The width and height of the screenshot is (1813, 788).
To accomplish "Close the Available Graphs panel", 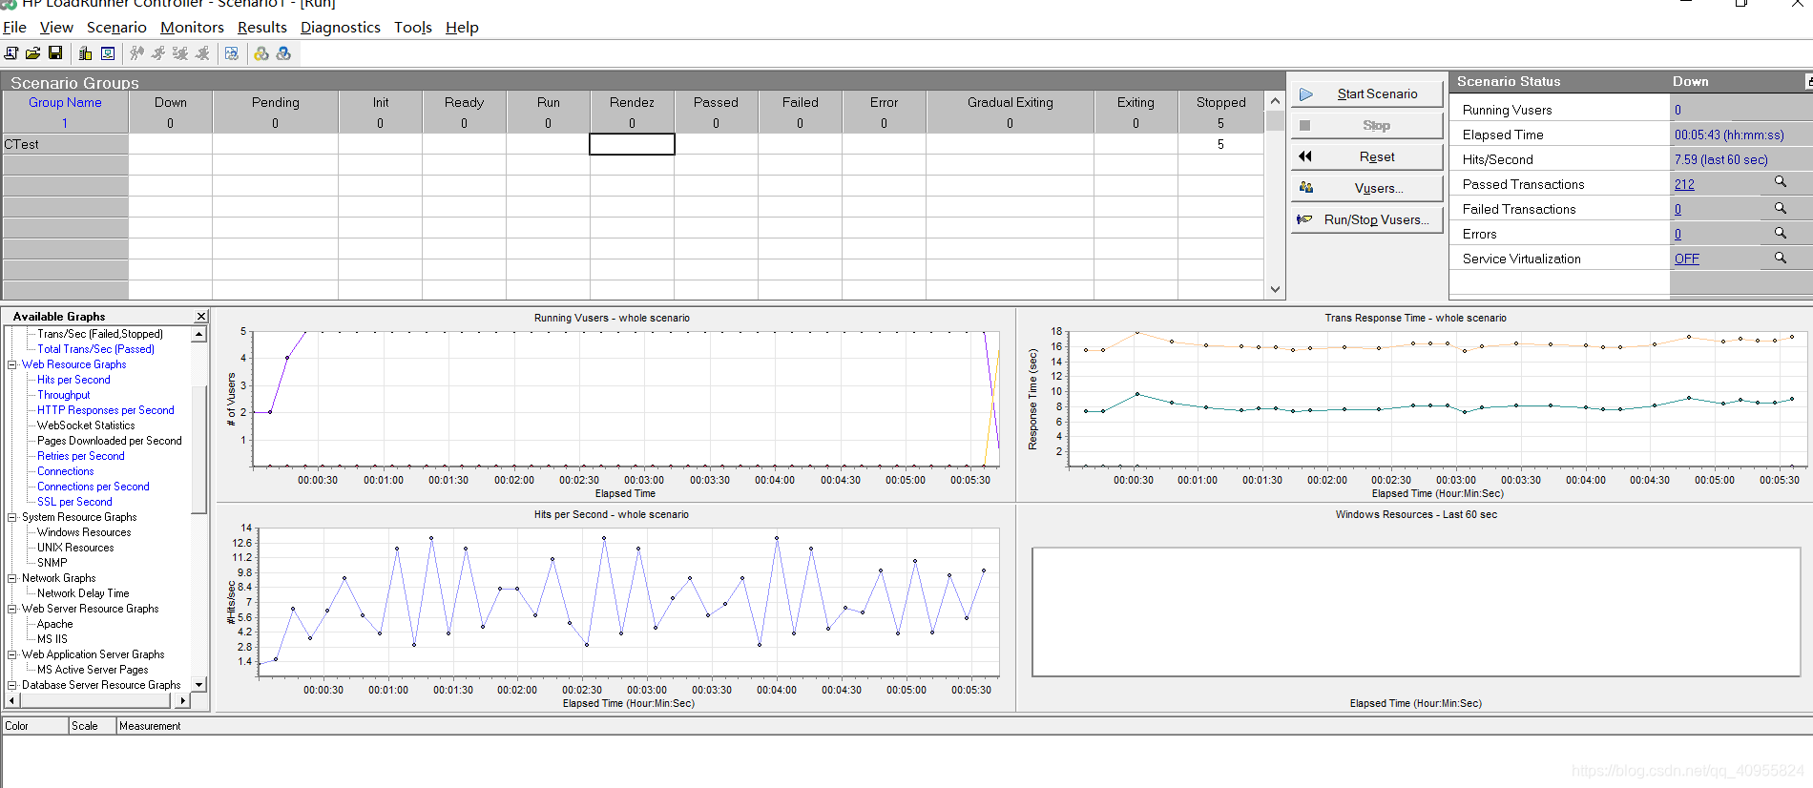I will (x=201, y=317).
